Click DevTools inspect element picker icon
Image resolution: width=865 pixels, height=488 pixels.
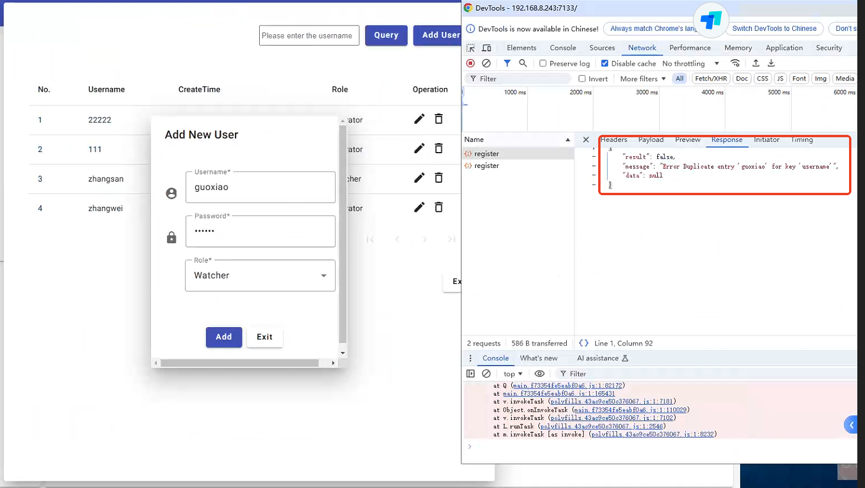point(471,48)
